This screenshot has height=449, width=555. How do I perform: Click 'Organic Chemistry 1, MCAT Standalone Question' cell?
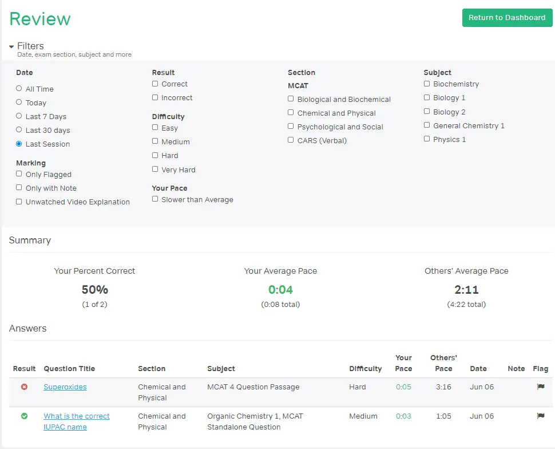(255, 422)
